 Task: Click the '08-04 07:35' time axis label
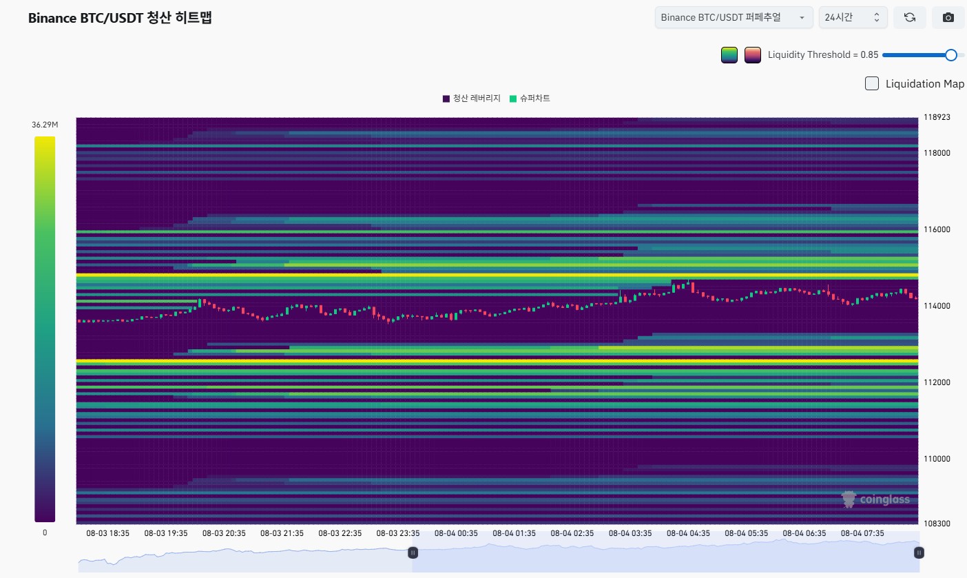pos(863,533)
